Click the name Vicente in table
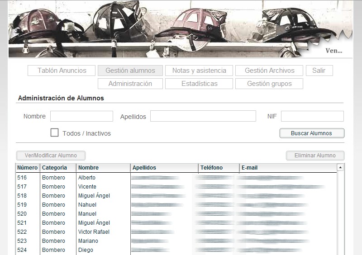362x255 pixels. [x=87, y=187]
